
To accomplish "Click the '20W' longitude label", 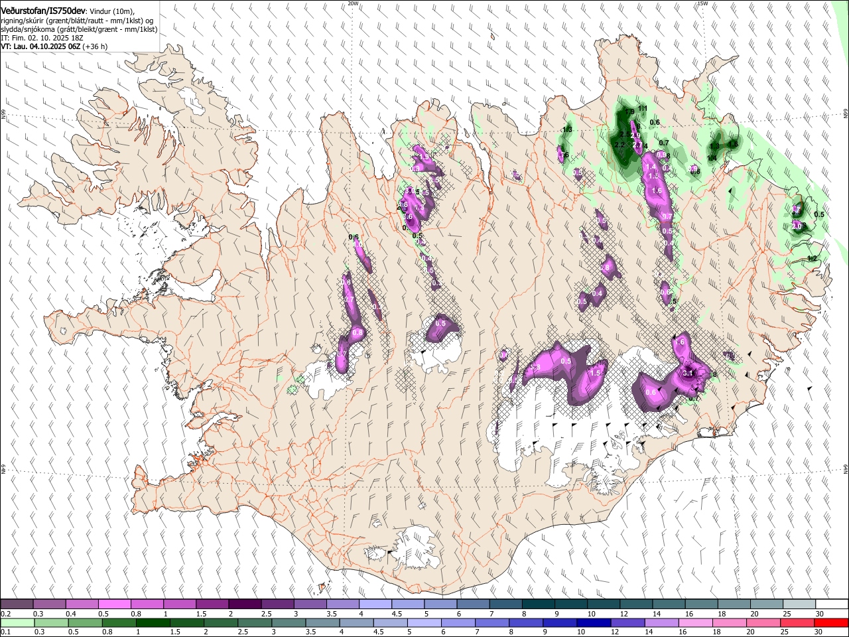I will [x=354, y=3].
